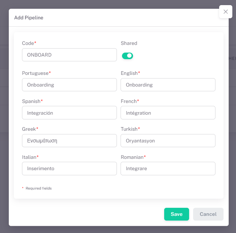Click the Code field label

tap(28, 43)
